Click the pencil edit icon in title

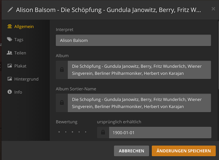(x=10, y=10)
